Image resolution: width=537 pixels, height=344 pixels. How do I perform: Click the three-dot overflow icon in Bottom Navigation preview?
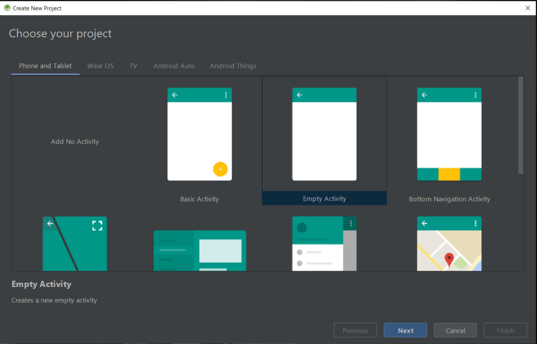tap(475, 95)
